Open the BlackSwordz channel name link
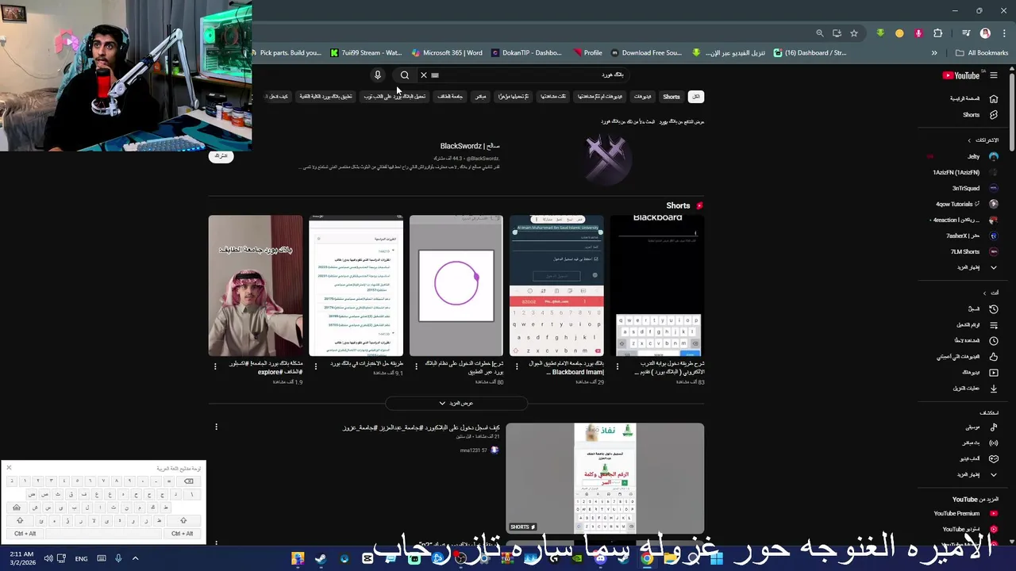This screenshot has height=571, width=1016. tap(470, 146)
